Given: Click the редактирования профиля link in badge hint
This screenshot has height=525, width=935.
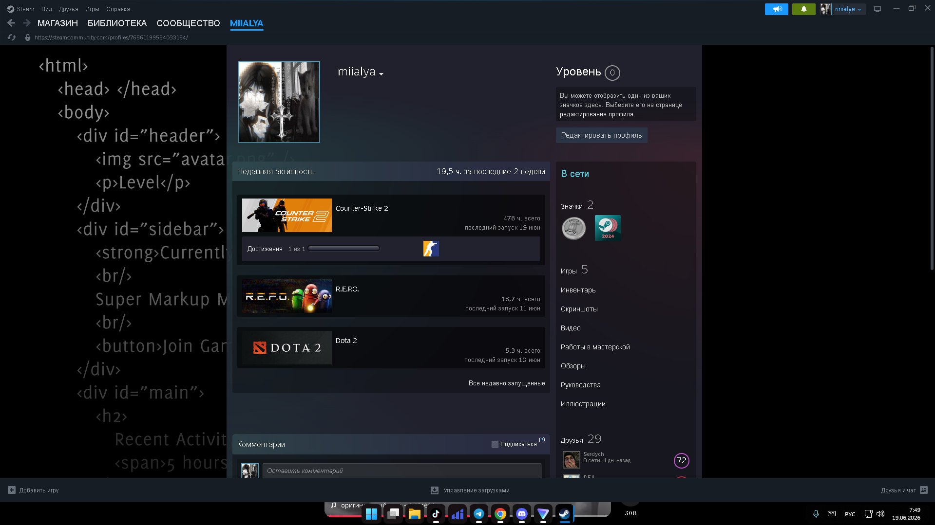Looking at the screenshot, I should [x=597, y=114].
